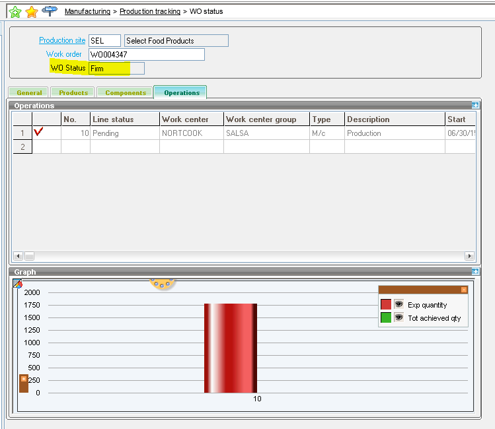Close the graph legend box

pyautogui.click(x=463, y=290)
